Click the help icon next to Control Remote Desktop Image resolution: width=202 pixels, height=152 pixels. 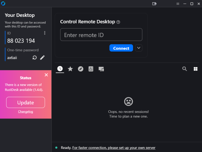118,22
